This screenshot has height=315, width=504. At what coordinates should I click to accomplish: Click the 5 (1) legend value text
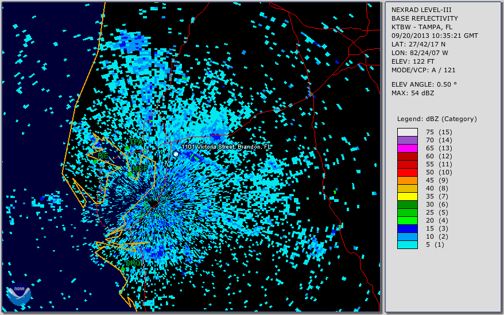click(435, 244)
